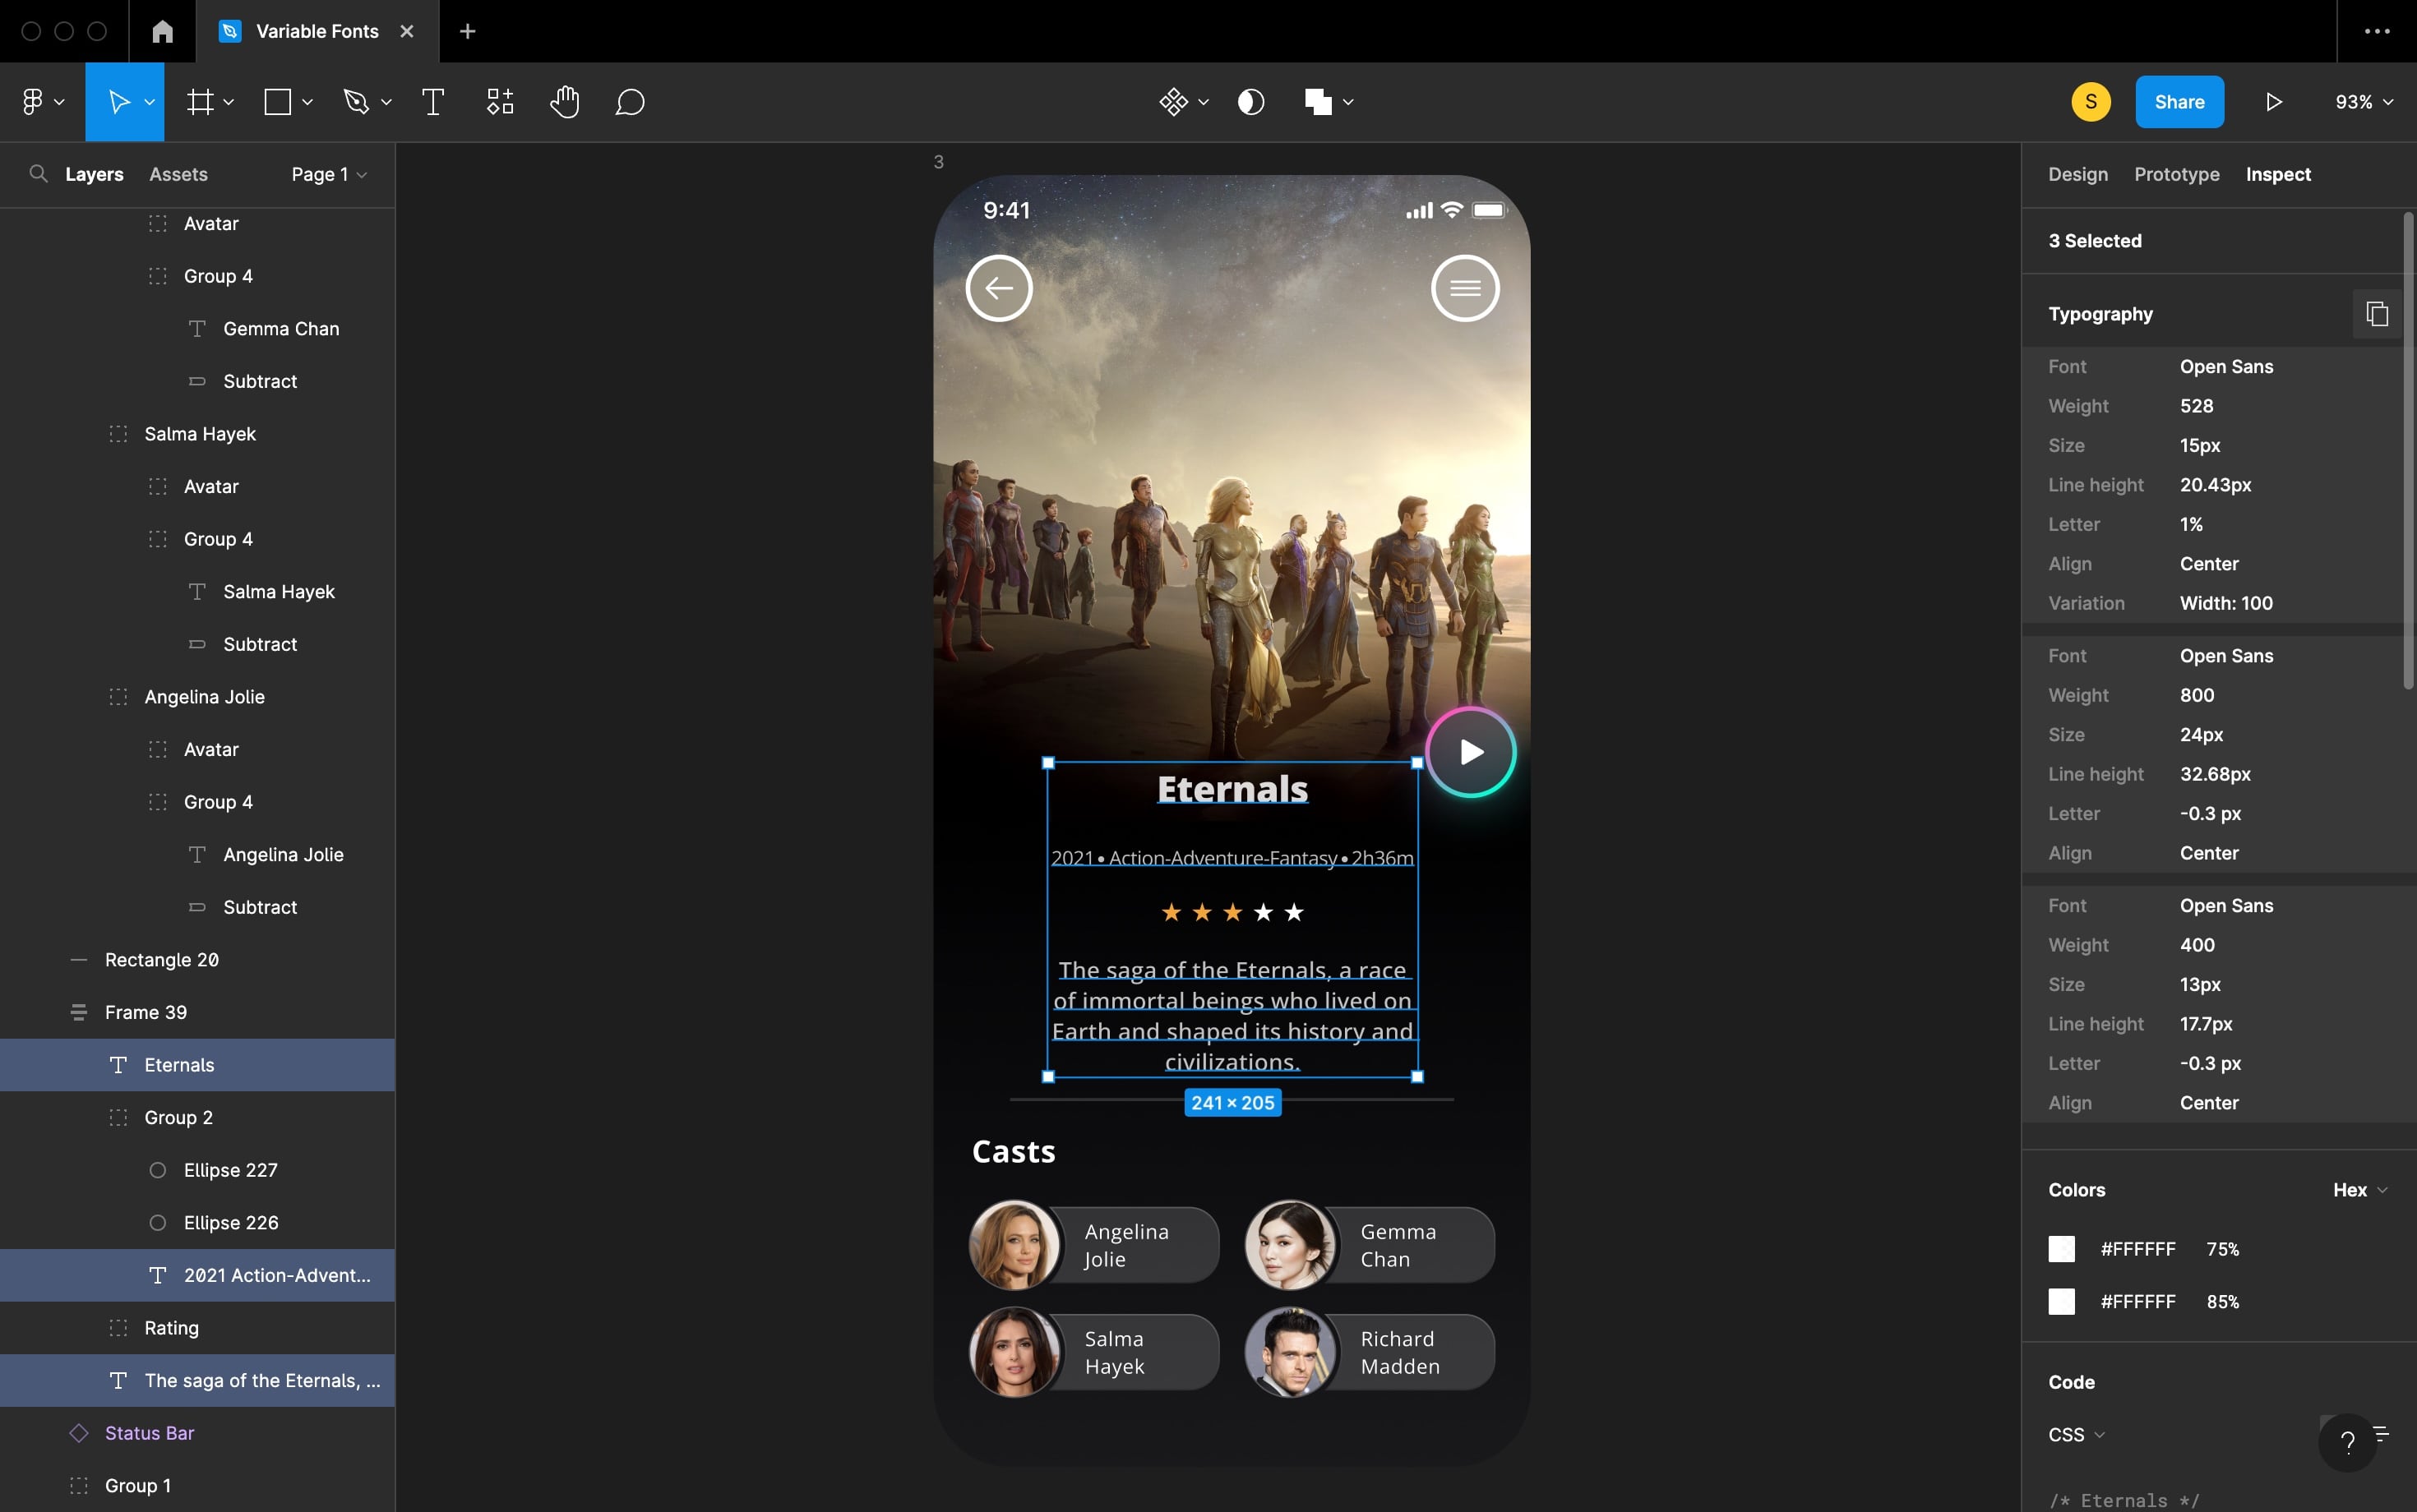Image resolution: width=2417 pixels, height=1512 pixels.
Task: Select the Variable Fonts file tab
Action: click(317, 31)
